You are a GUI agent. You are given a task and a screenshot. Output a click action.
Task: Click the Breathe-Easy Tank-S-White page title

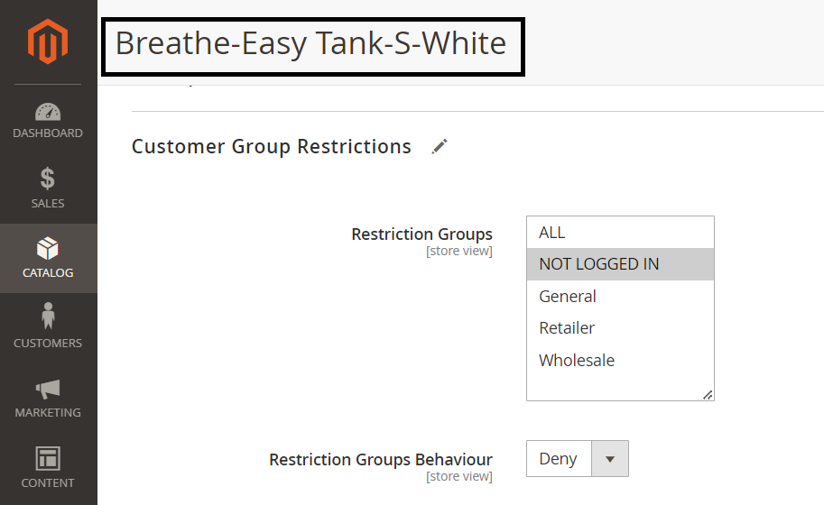click(311, 43)
